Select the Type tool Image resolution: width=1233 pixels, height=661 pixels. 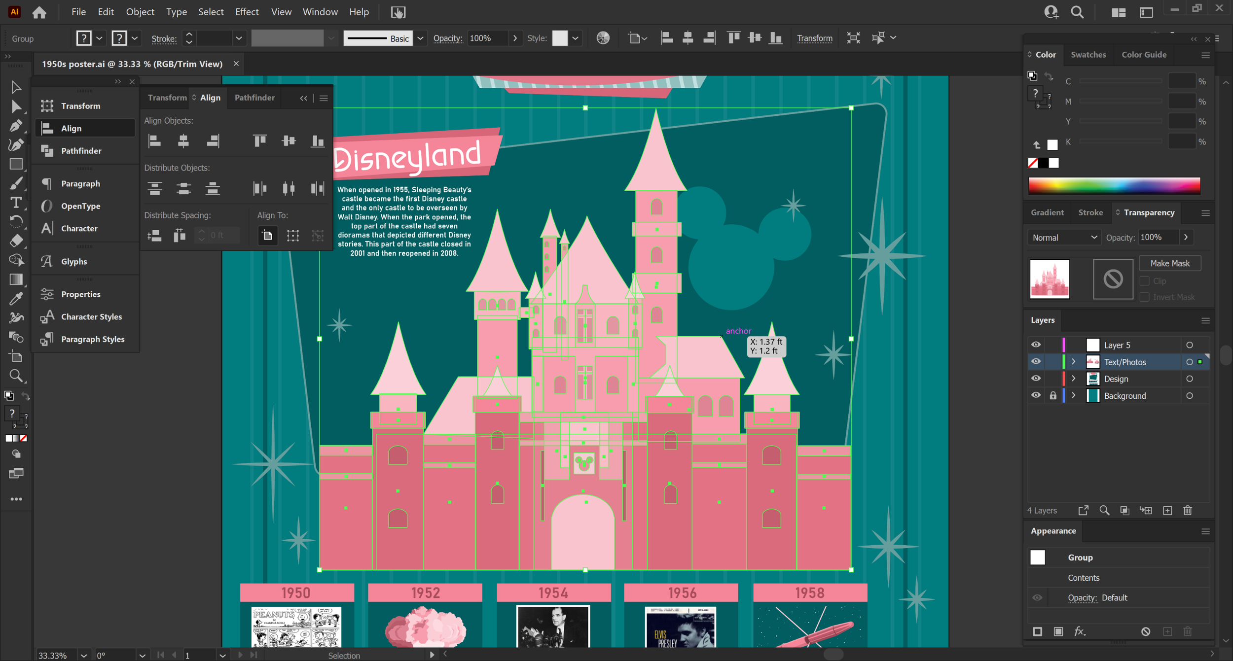coord(15,203)
